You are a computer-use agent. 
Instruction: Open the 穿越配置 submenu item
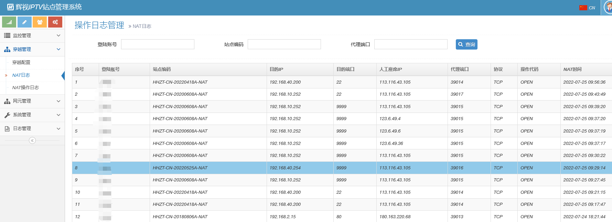coord(21,62)
